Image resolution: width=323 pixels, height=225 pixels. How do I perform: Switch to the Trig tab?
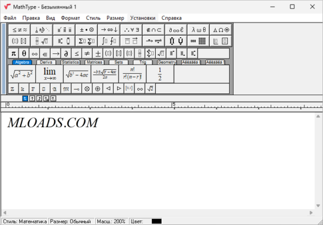142,62
